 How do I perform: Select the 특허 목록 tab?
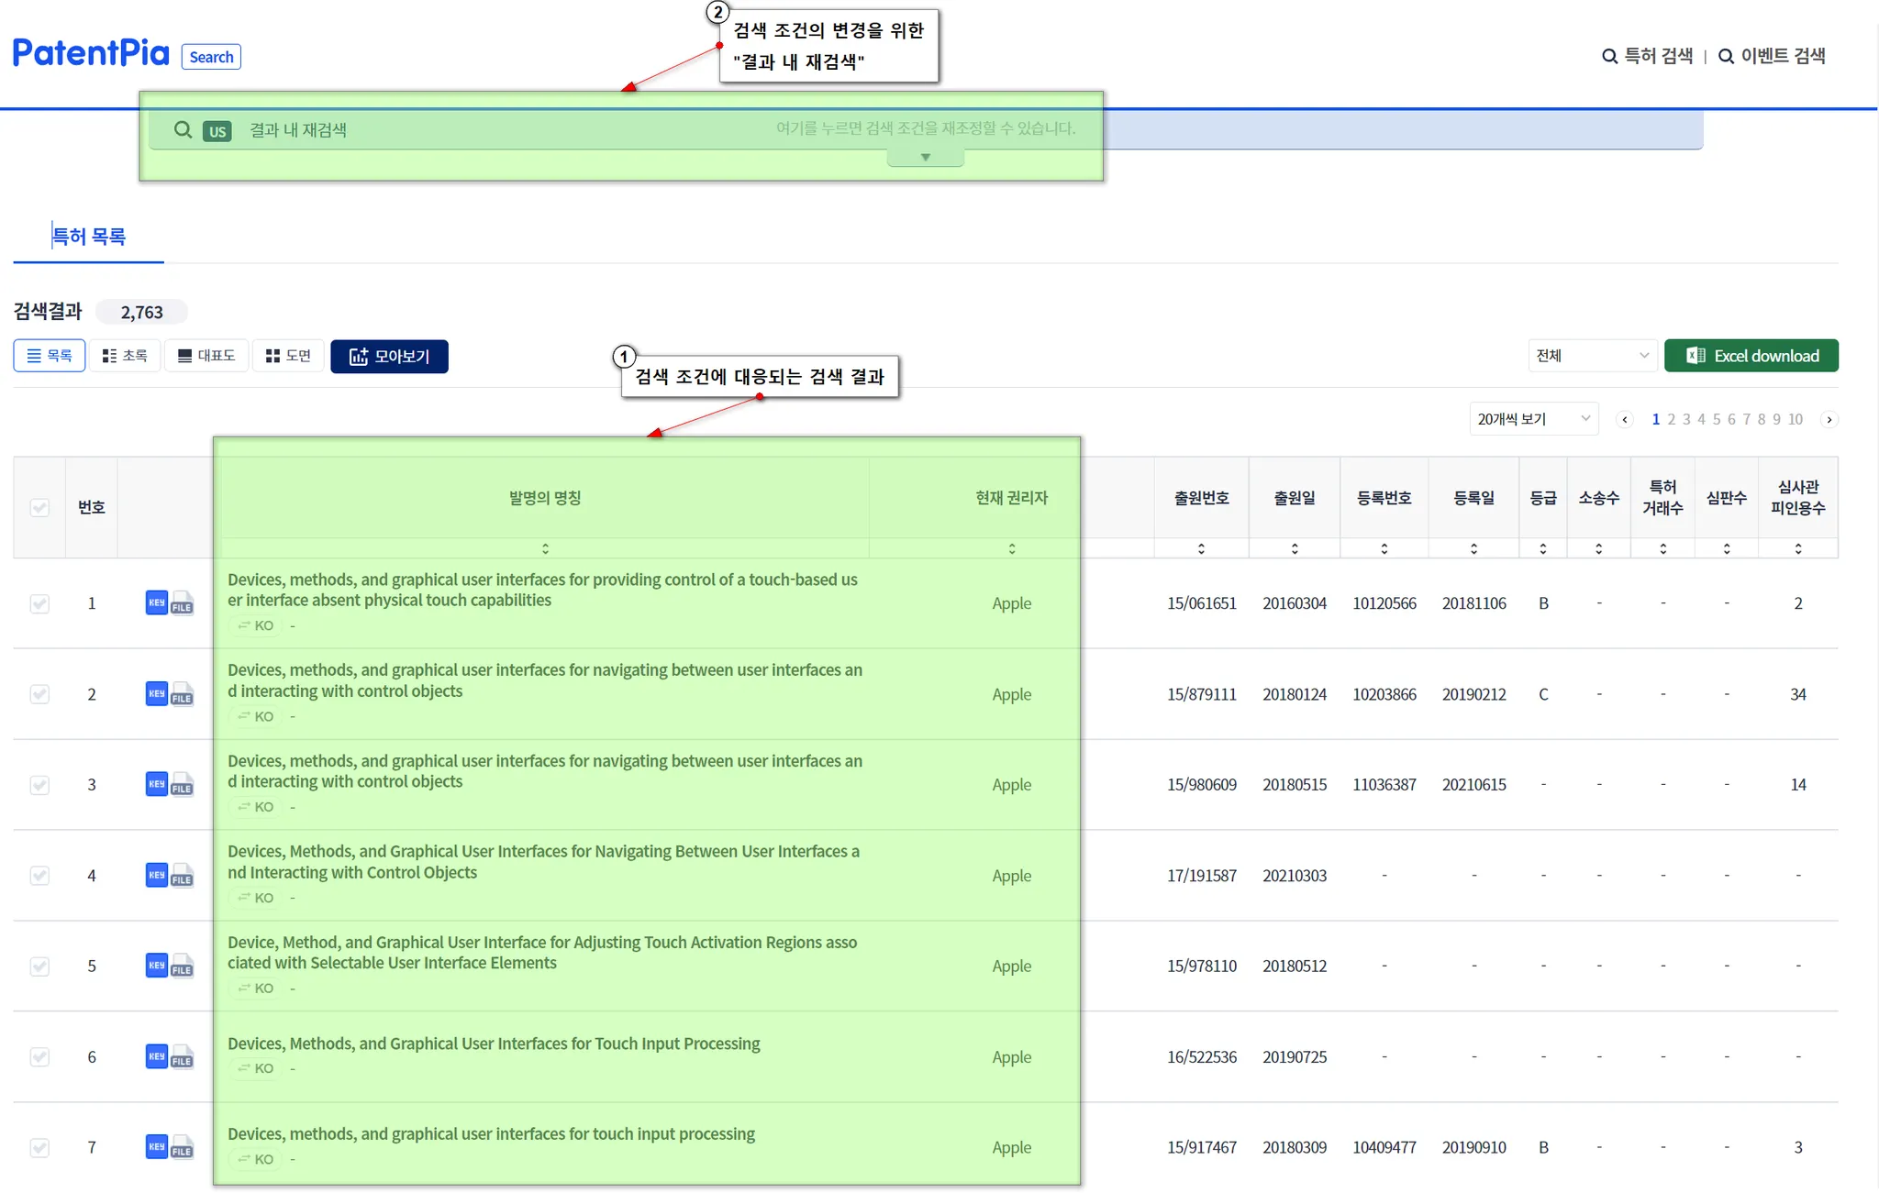(88, 237)
